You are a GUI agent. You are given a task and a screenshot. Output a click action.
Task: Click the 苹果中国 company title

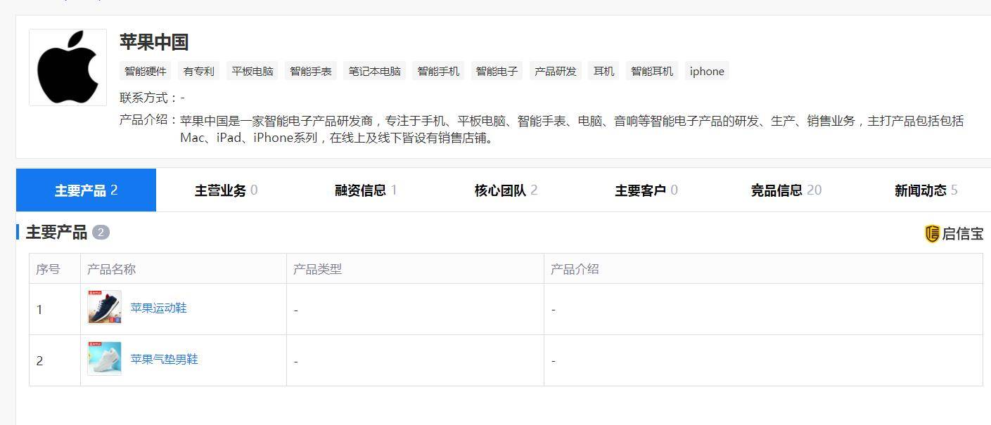pos(154,42)
